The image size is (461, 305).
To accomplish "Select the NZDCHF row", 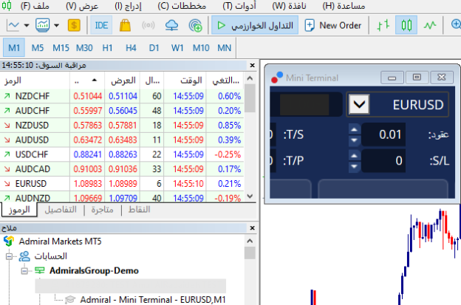I will (122, 96).
